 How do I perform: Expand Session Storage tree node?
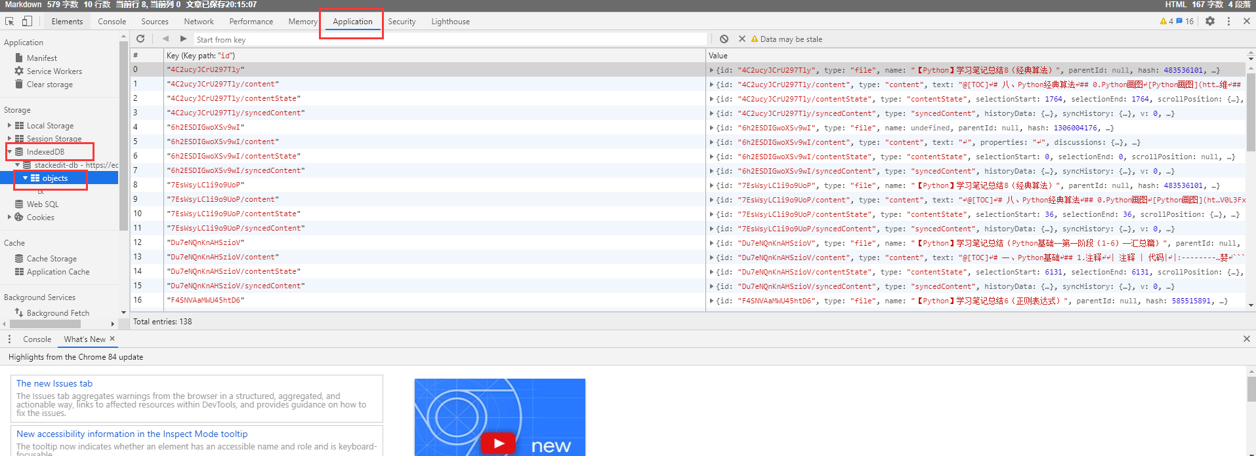[x=9, y=138]
